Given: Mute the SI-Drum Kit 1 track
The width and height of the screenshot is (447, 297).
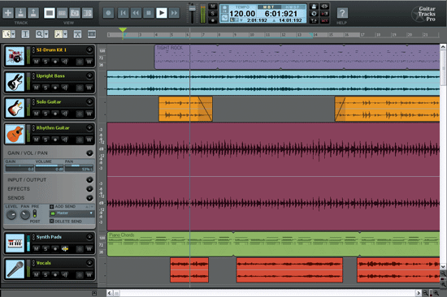Looking at the screenshot, I should pyautogui.click(x=36, y=62).
